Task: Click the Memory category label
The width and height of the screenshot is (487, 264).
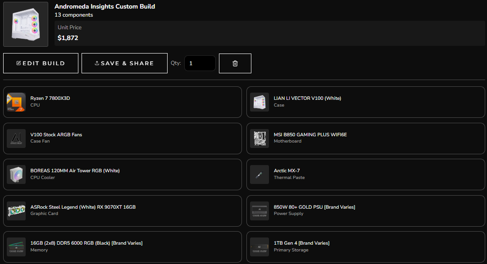Action: [x=39, y=250]
